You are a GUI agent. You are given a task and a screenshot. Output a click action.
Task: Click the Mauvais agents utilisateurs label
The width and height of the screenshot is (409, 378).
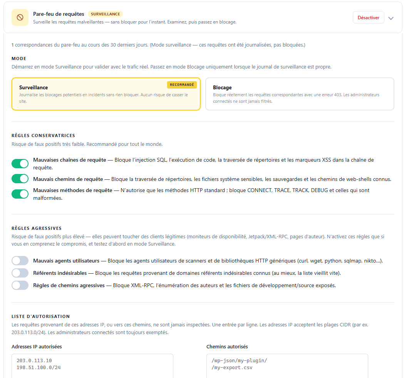[x=66, y=261]
